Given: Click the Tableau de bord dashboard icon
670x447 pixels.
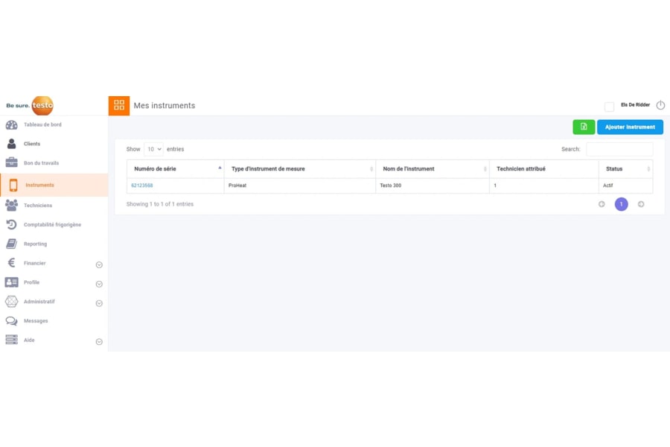Looking at the screenshot, I should pyautogui.click(x=11, y=125).
